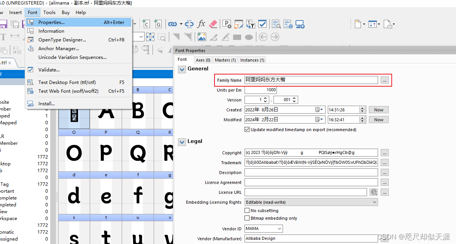Collapse the General section

[x=182, y=70]
